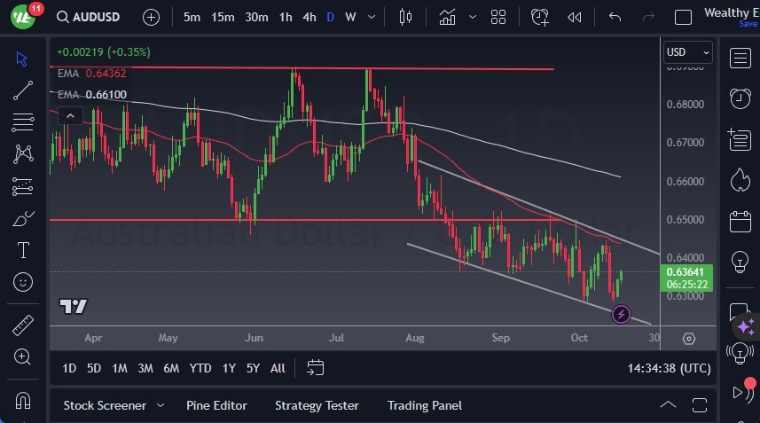The width and height of the screenshot is (760, 423).
Task: Set date range to 1Y
Action: tap(229, 368)
